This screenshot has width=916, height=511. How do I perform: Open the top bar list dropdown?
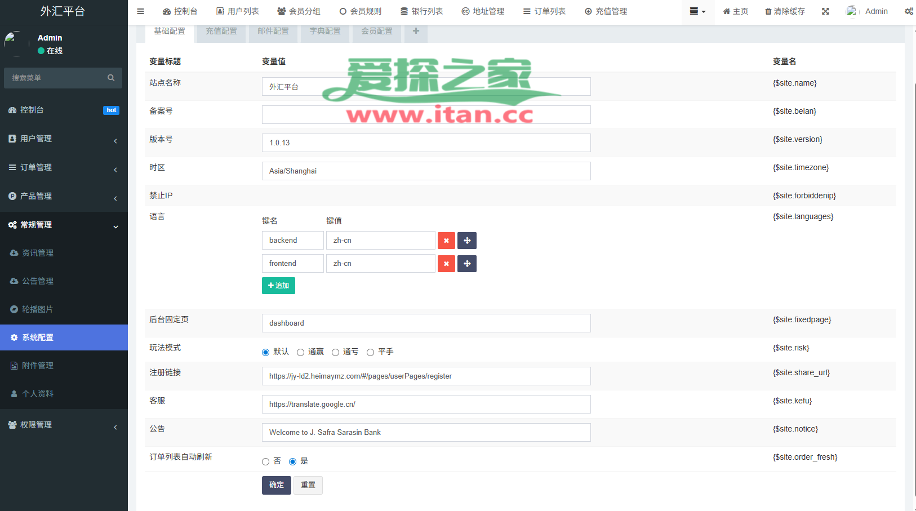pos(697,11)
